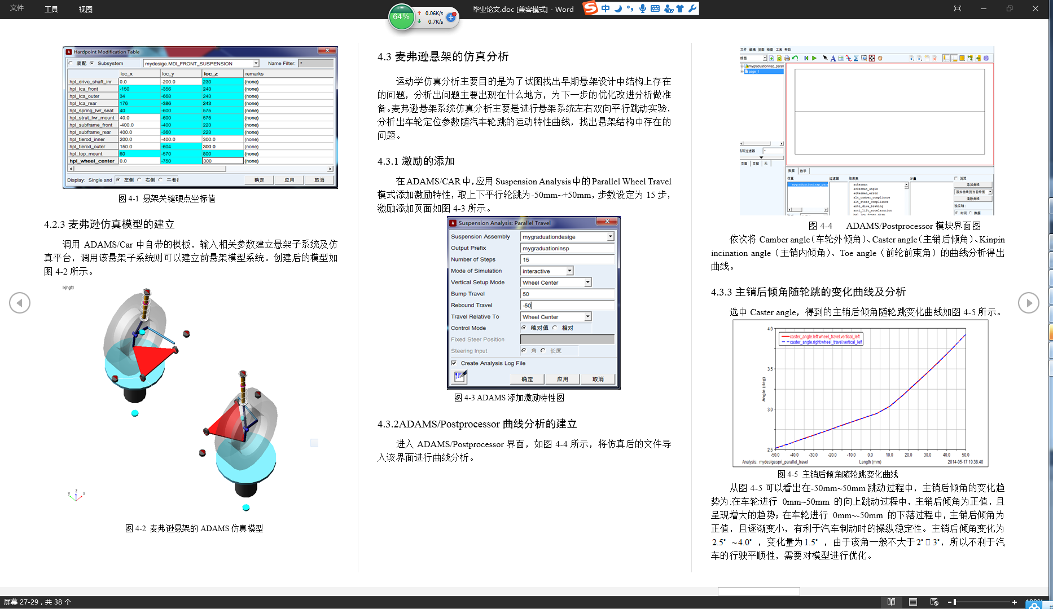Select the Subsystem radio in Hardpoint table figure
Screen dimensions: 1053x609
tap(92, 63)
